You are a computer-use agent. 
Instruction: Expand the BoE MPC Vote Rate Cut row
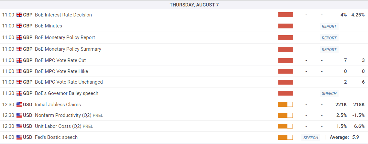[x=60, y=60]
